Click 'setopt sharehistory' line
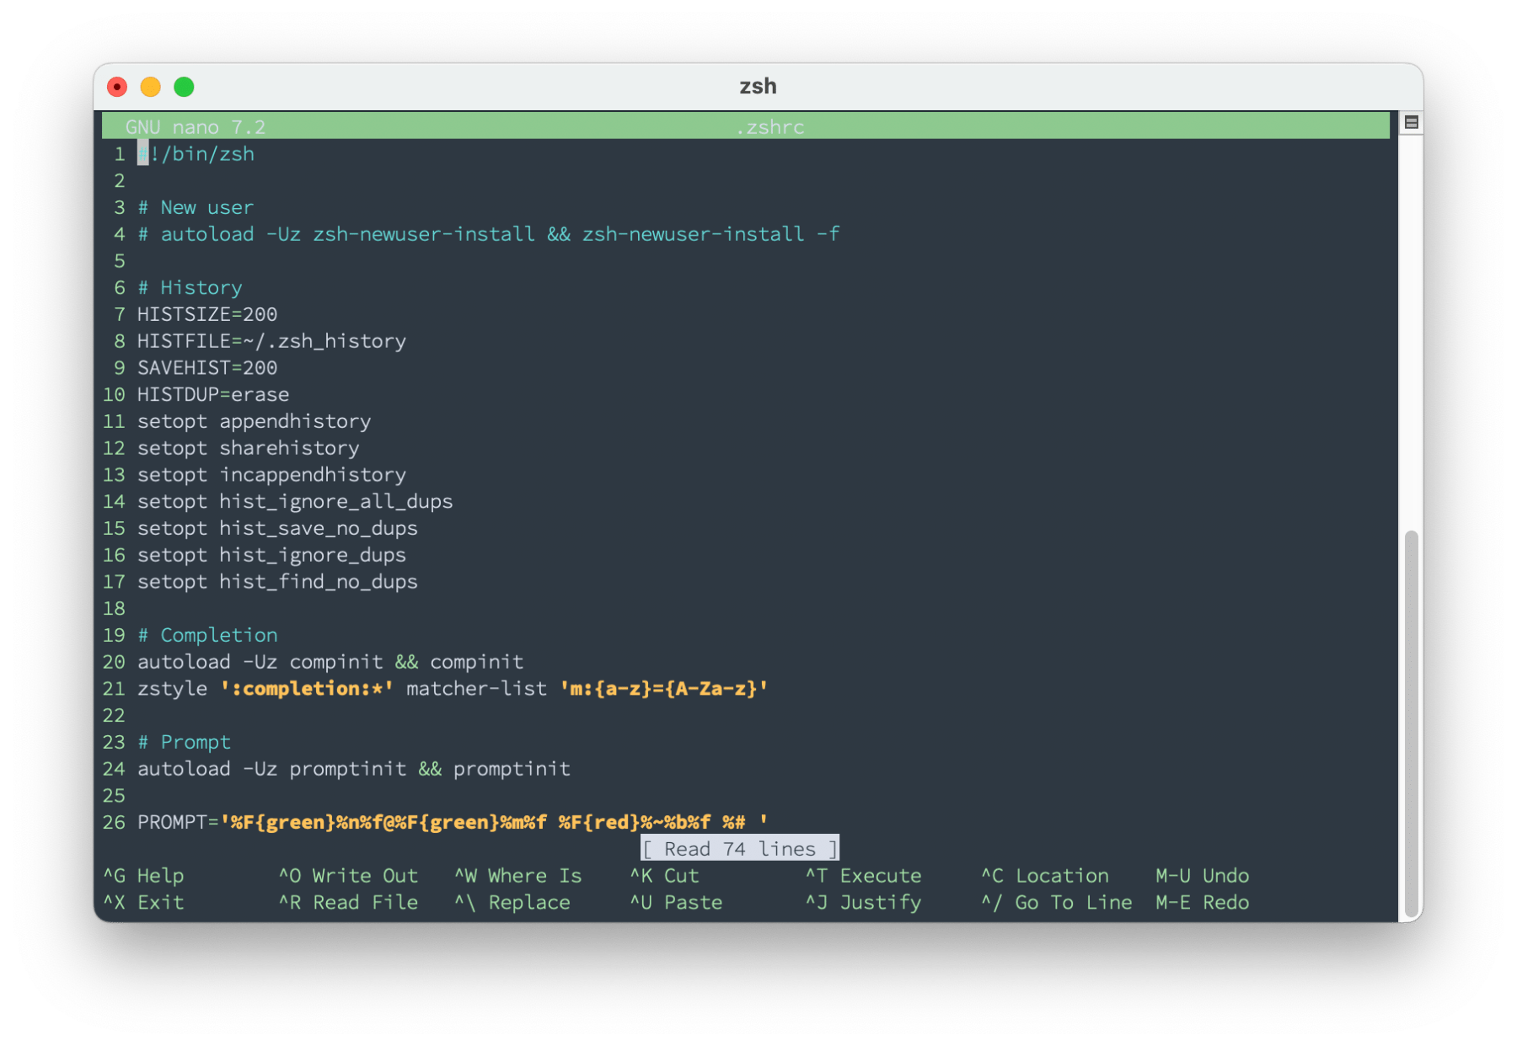This screenshot has height=1046, width=1517. pyautogui.click(x=249, y=448)
